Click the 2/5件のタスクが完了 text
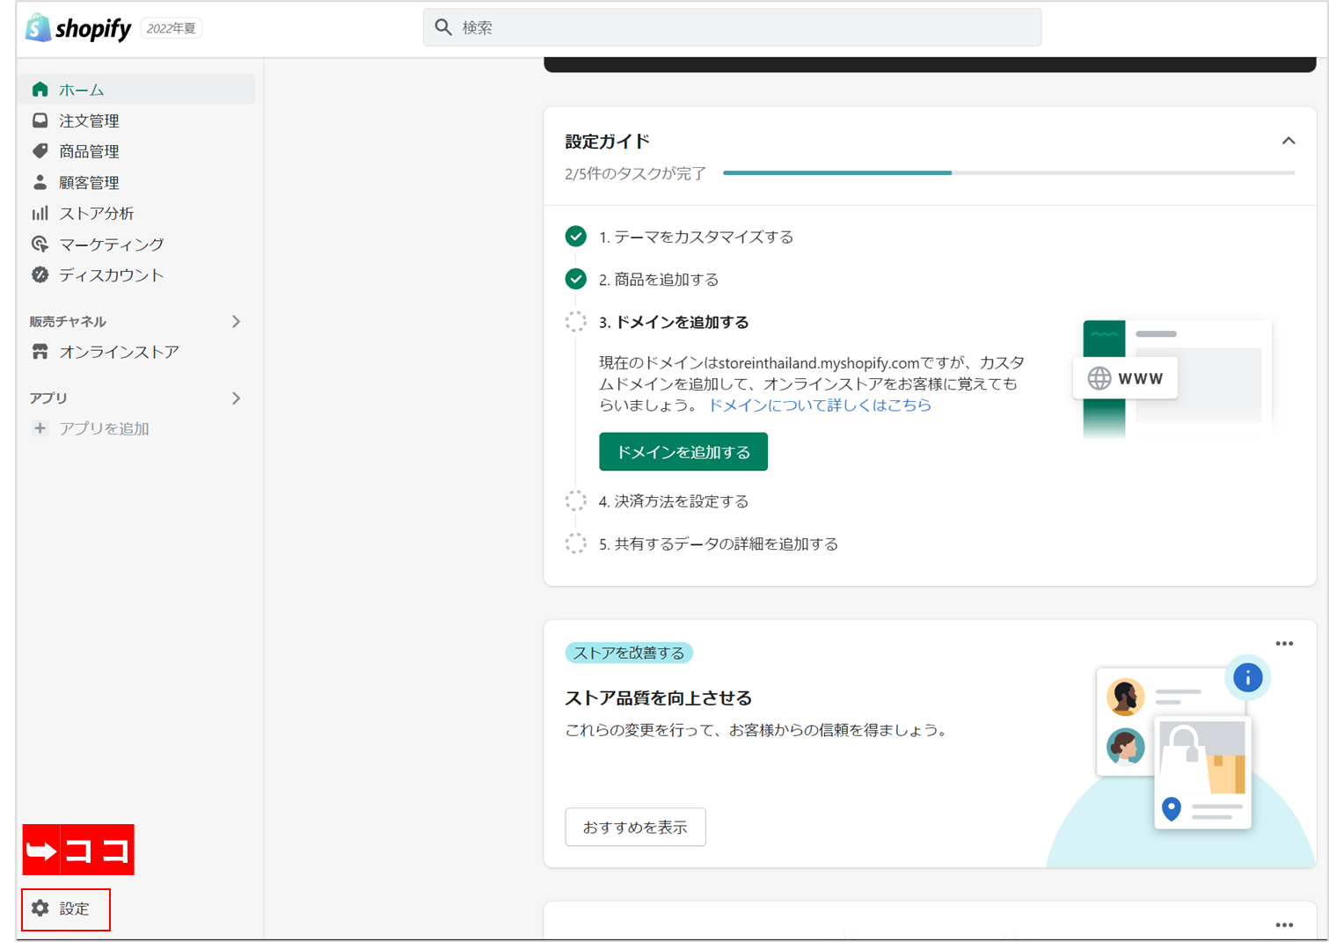Image resolution: width=1329 pixels, height=942 pixels. tap(635, 173)
